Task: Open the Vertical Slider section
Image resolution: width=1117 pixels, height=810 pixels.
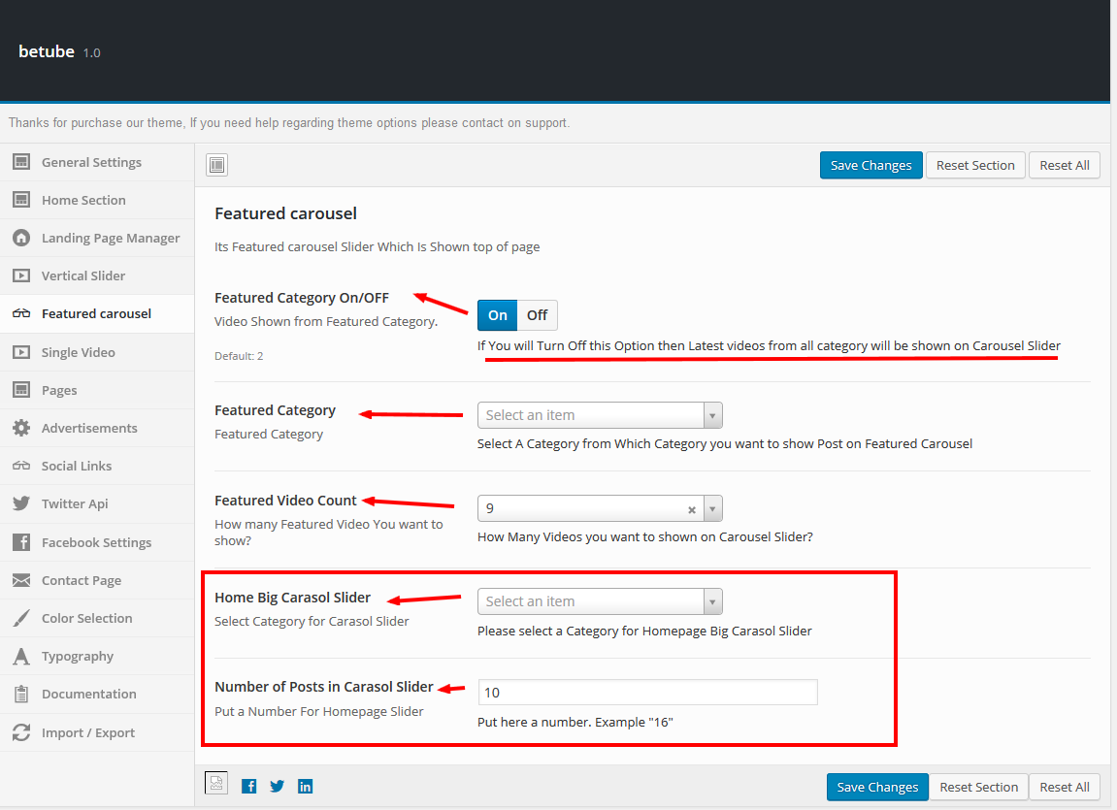Action: 83,275
